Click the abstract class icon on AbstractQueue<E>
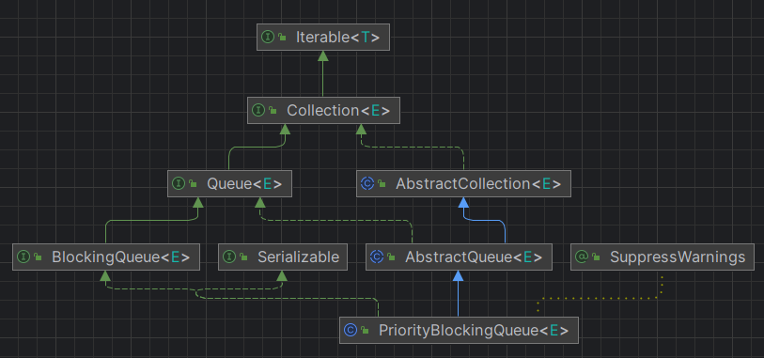This screenshot has width=764, height=358. (x=377, y=257)
